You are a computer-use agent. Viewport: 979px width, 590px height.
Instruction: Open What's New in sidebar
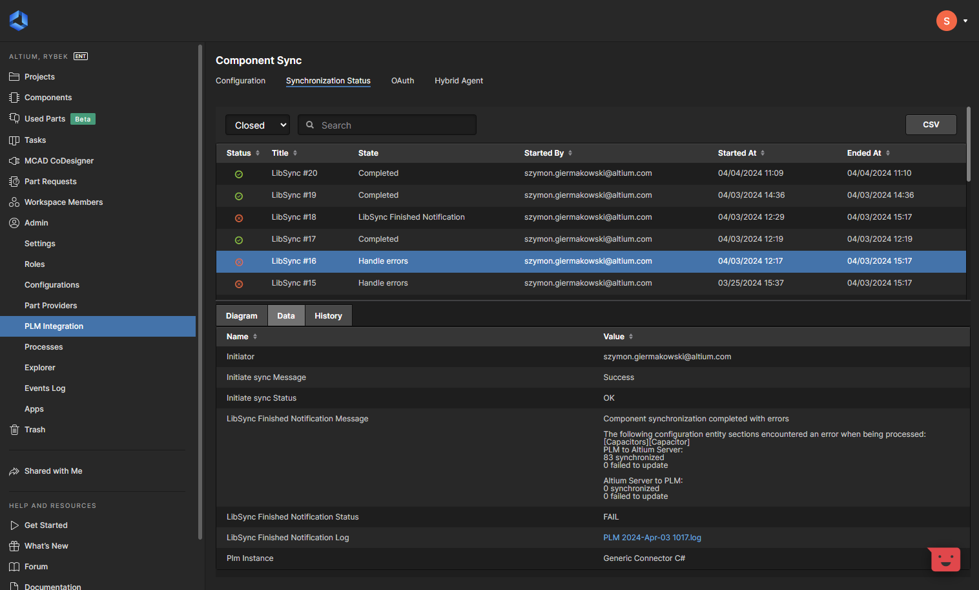[x=46, y=546]
